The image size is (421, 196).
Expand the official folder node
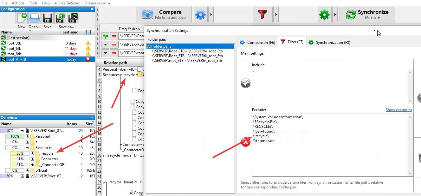coord(27,170)
